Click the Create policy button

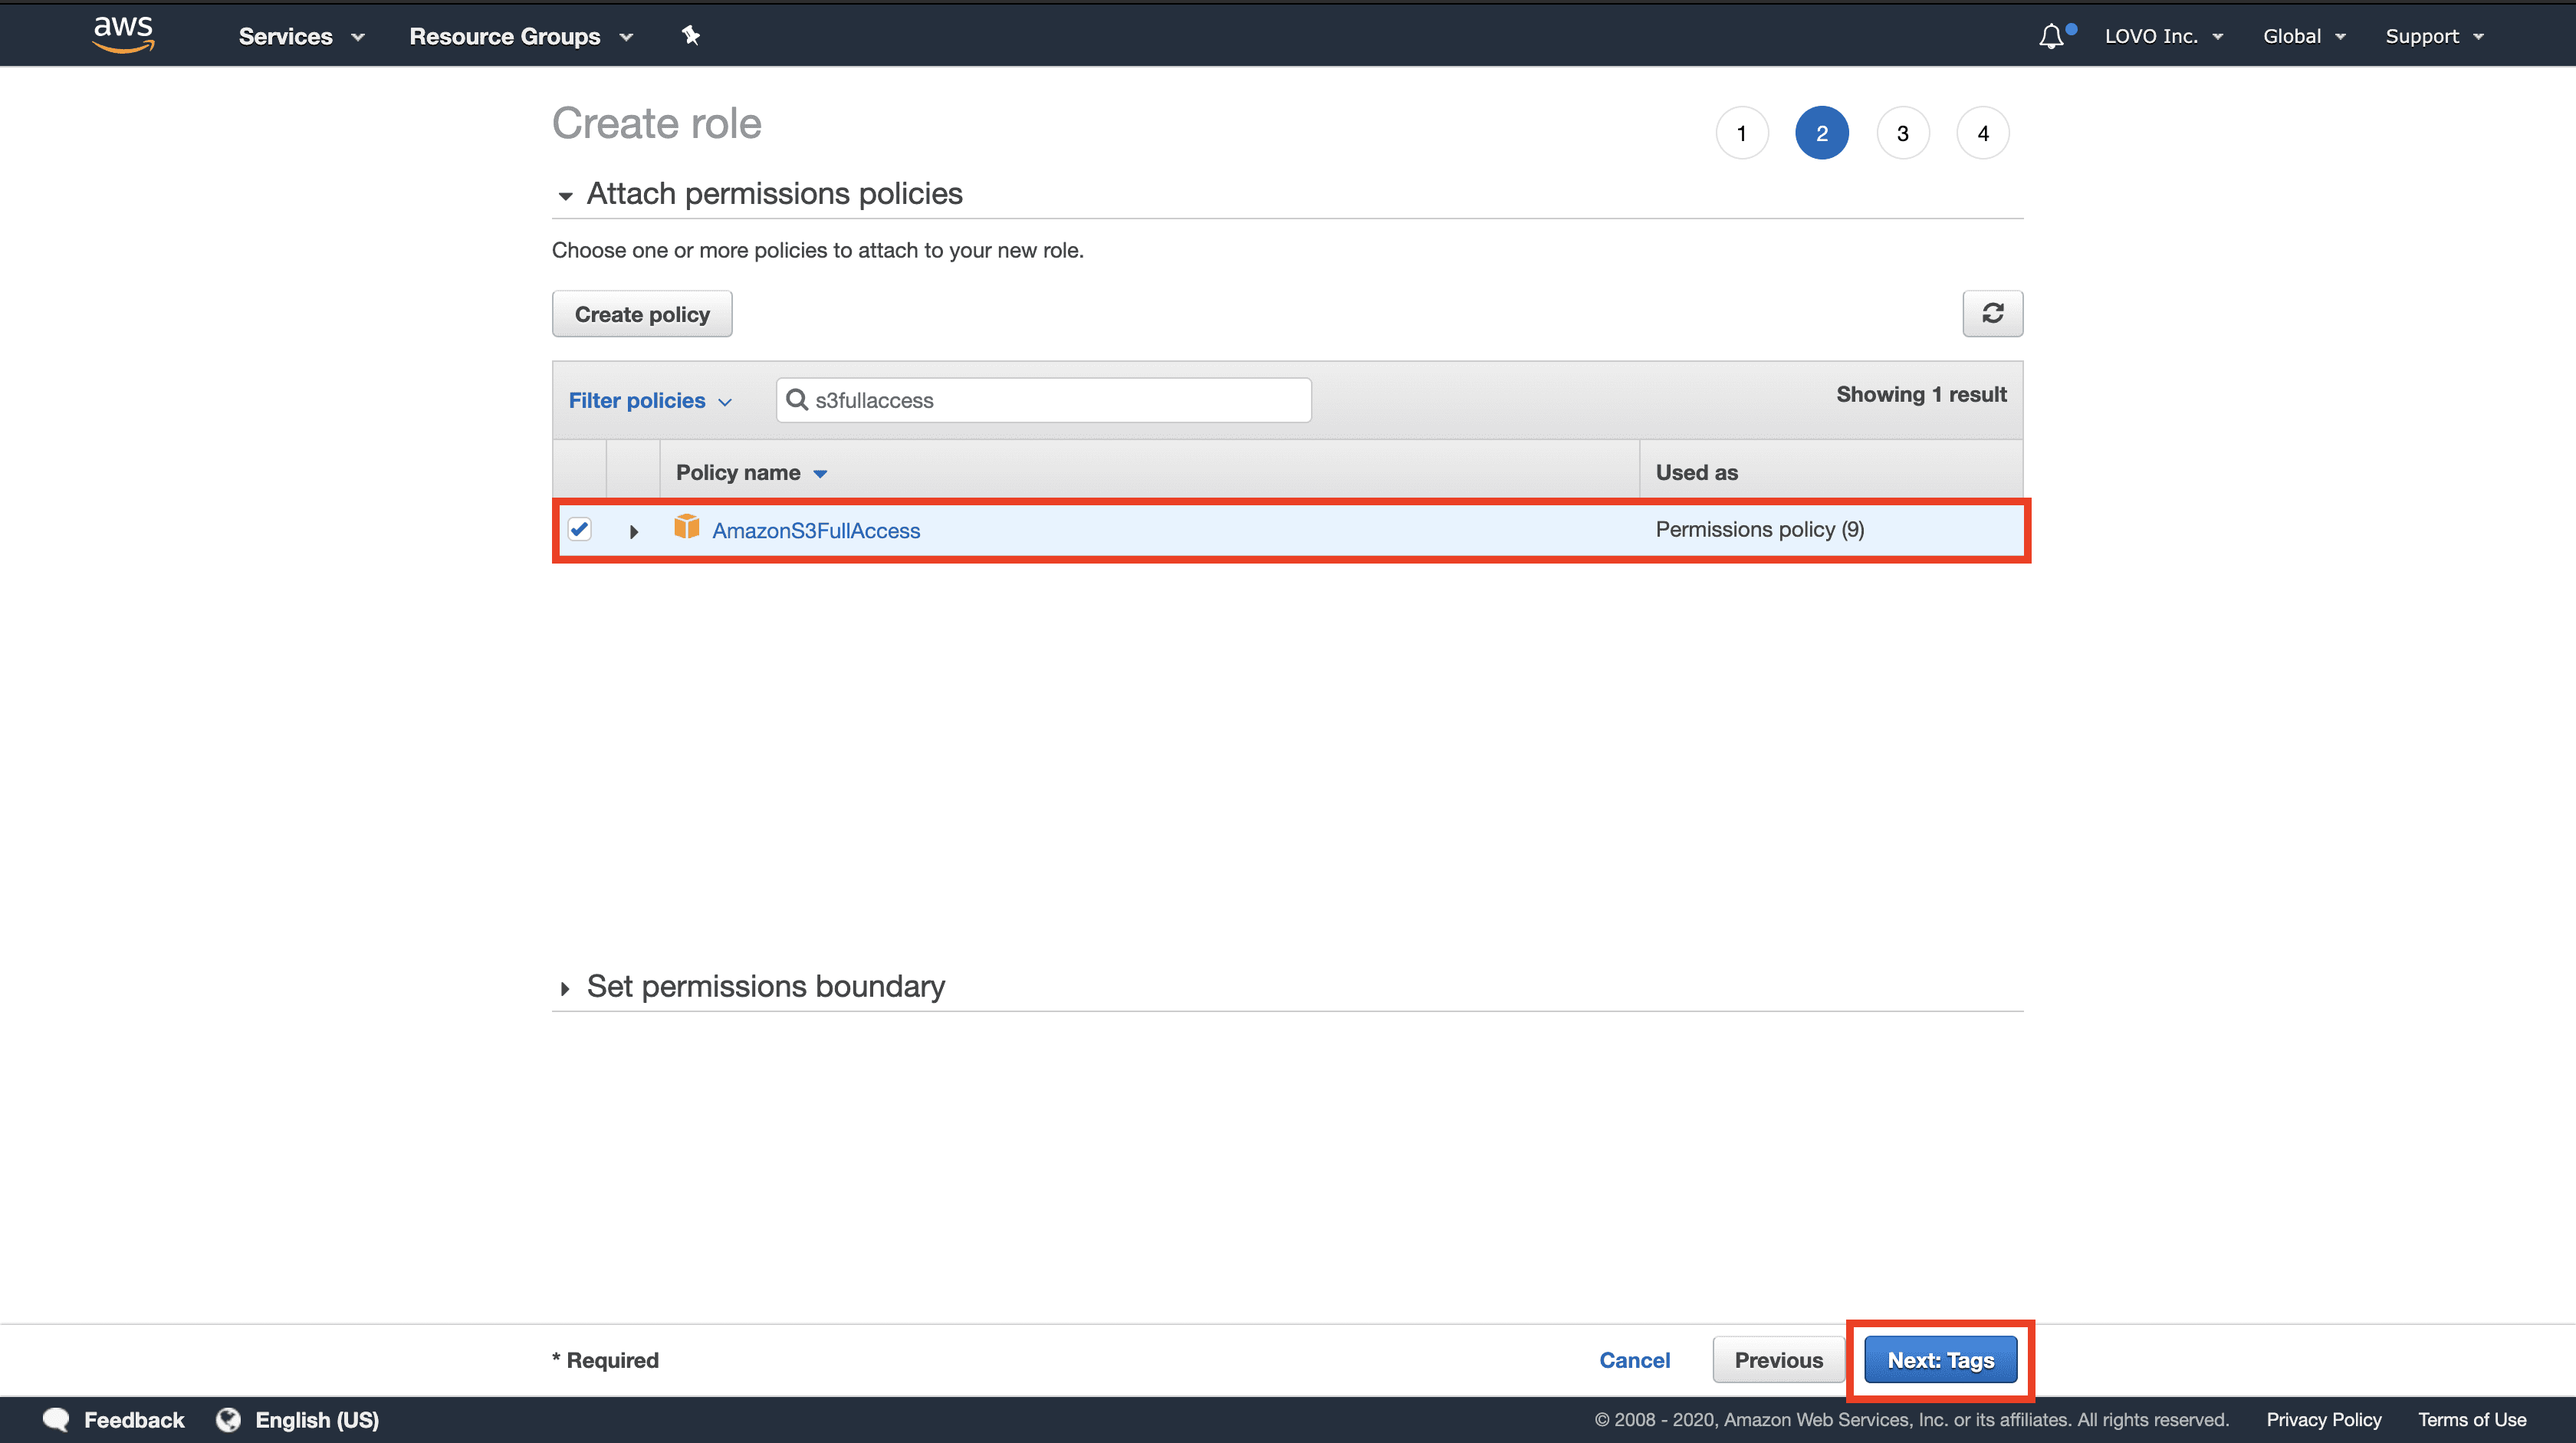pos(642,313)
